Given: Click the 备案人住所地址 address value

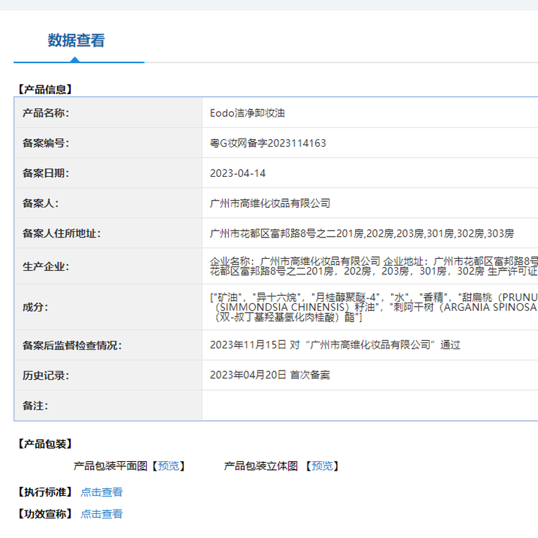Looking at the screenshot, I should (362, 233).
